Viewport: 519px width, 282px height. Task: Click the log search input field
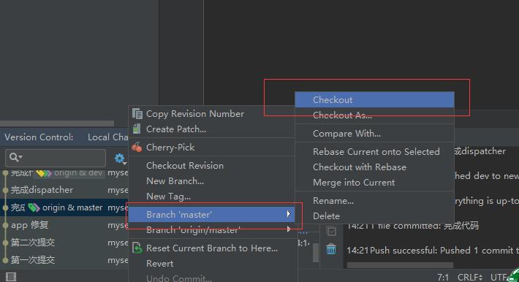pos(56,158)
